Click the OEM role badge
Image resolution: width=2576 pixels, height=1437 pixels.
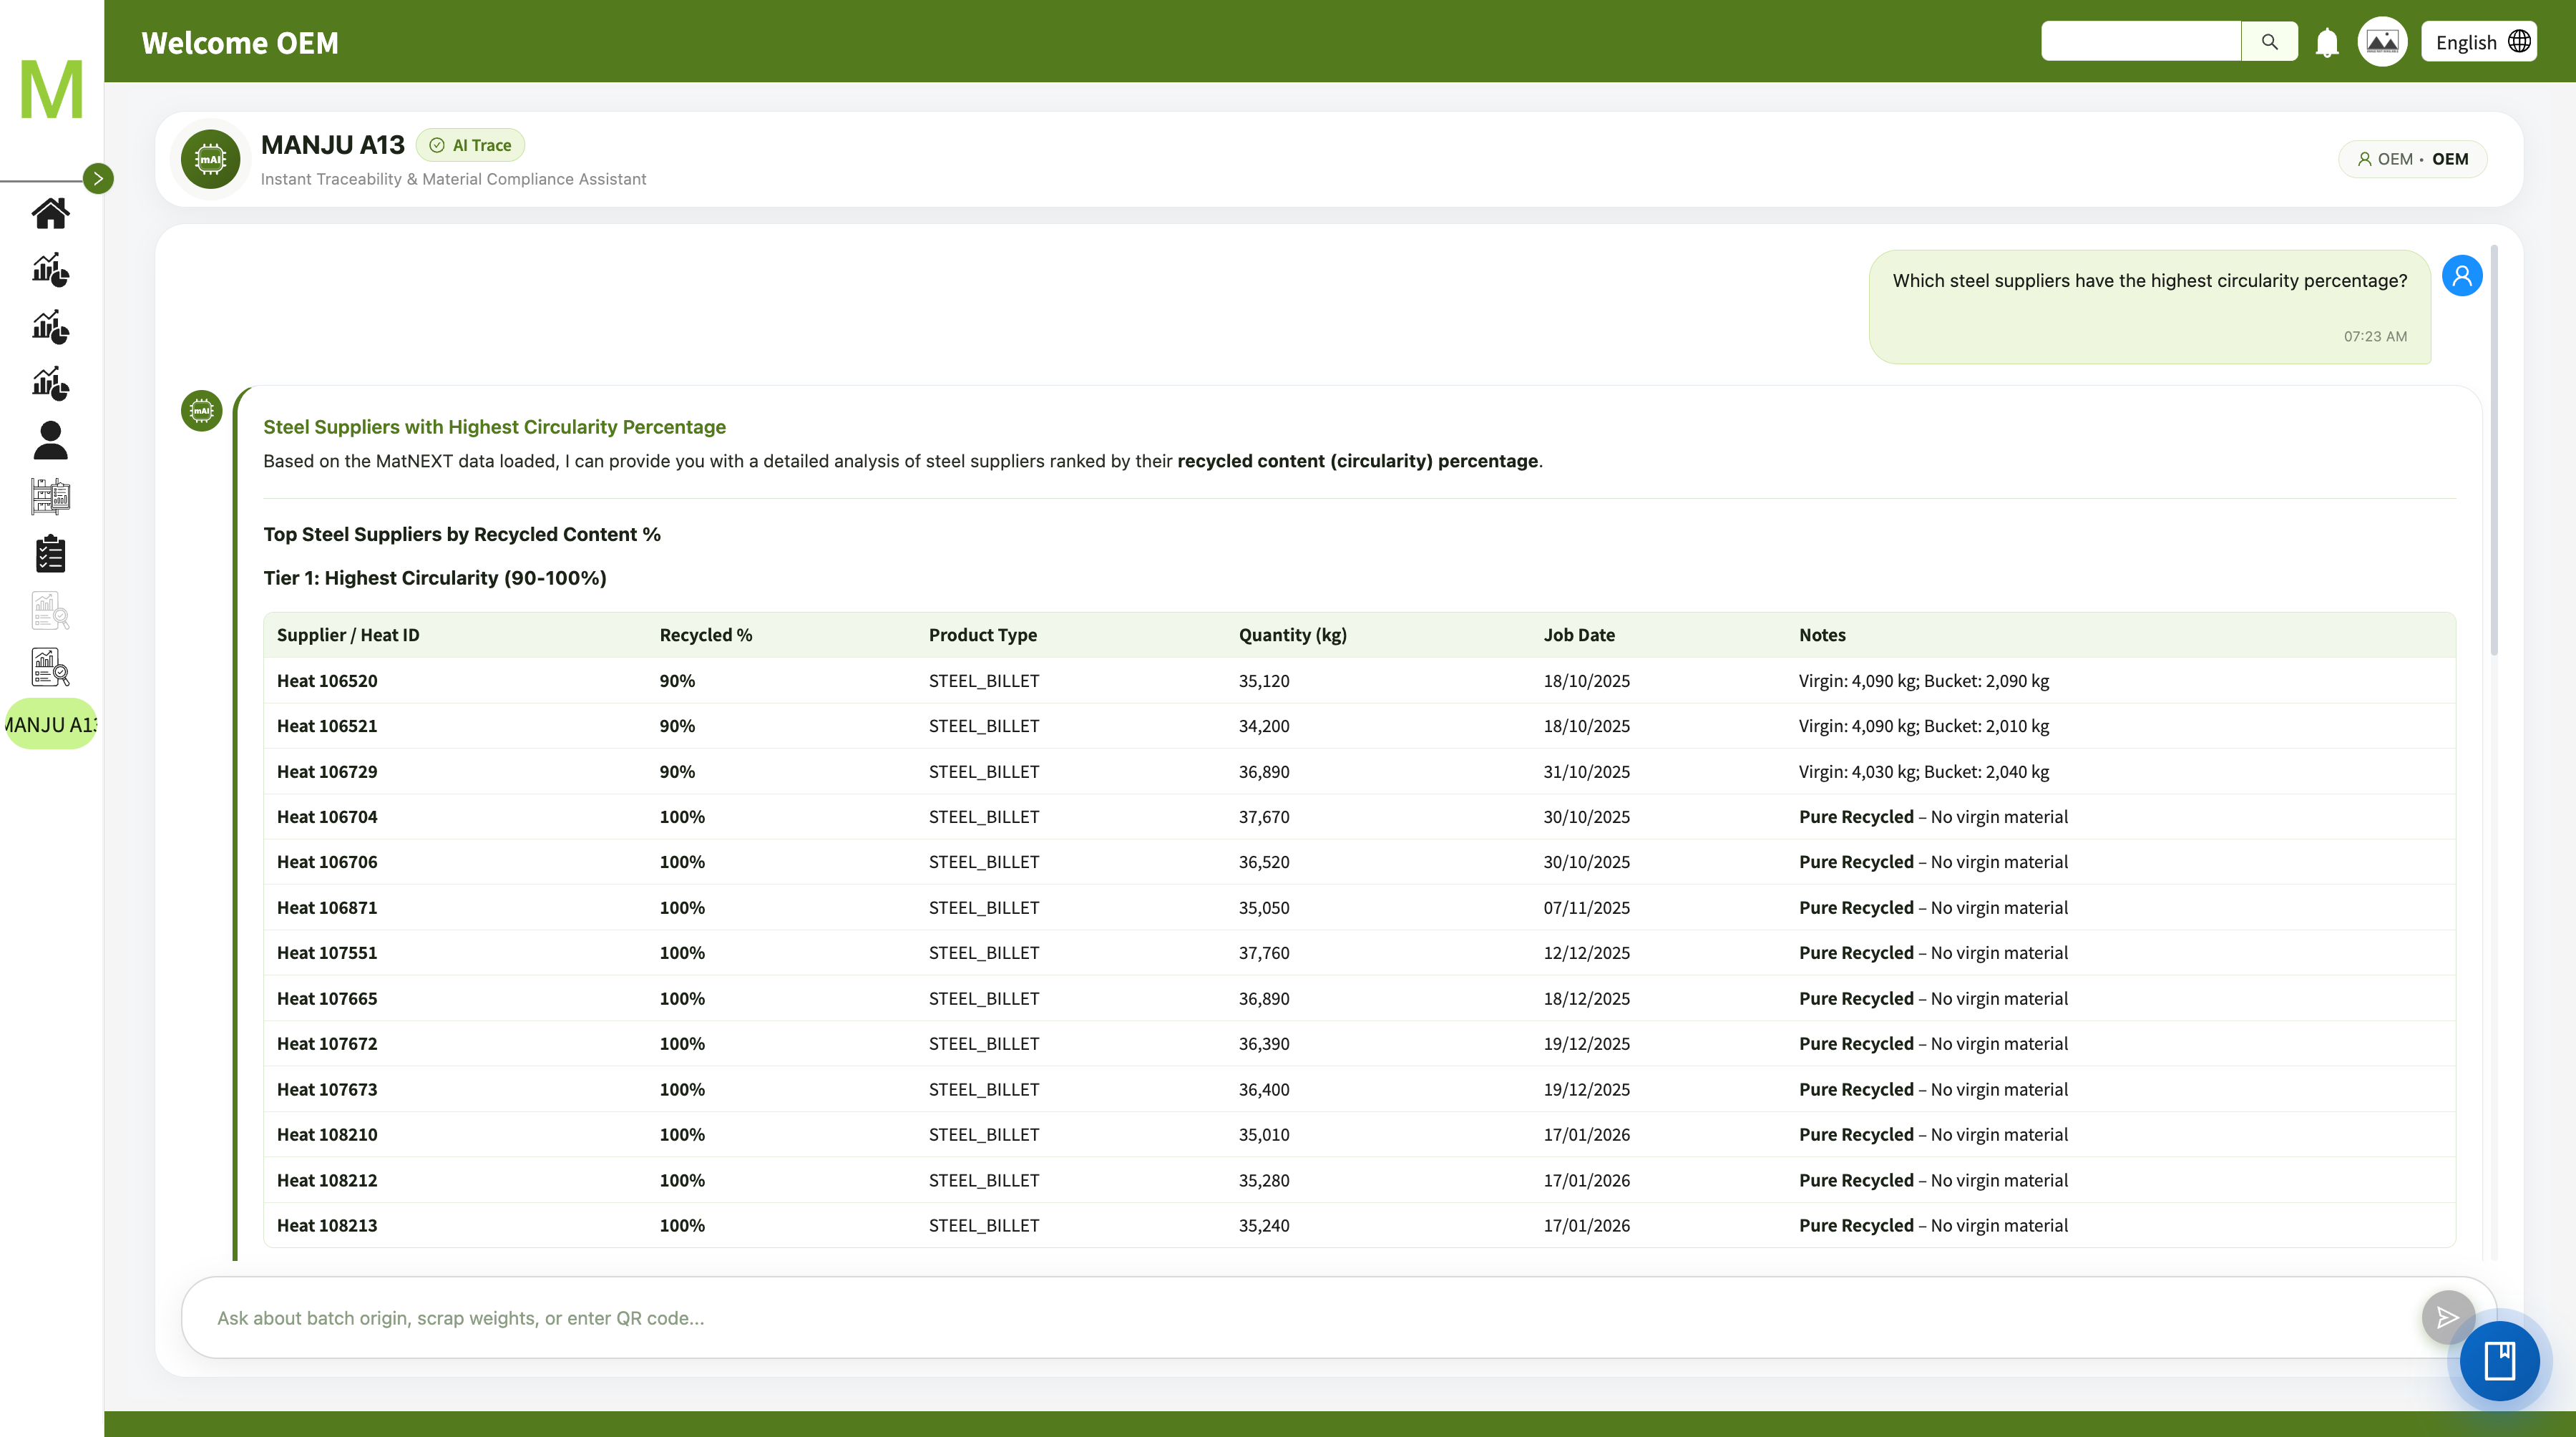coord(2412,159)
